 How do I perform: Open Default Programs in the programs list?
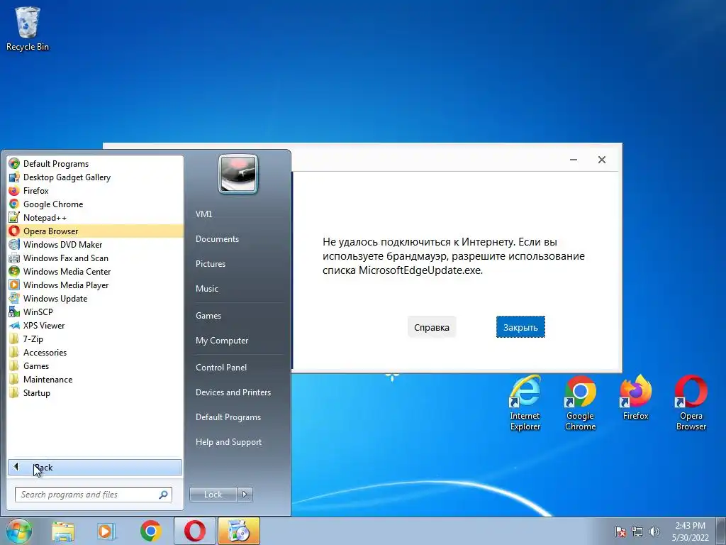point(95,164)
